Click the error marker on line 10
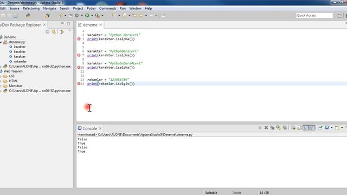347x195 pixels. [x=79, y=67]
